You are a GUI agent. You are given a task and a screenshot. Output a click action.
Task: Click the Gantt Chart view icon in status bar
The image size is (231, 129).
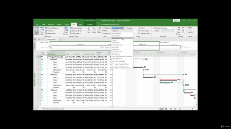(x=162, y=109)
